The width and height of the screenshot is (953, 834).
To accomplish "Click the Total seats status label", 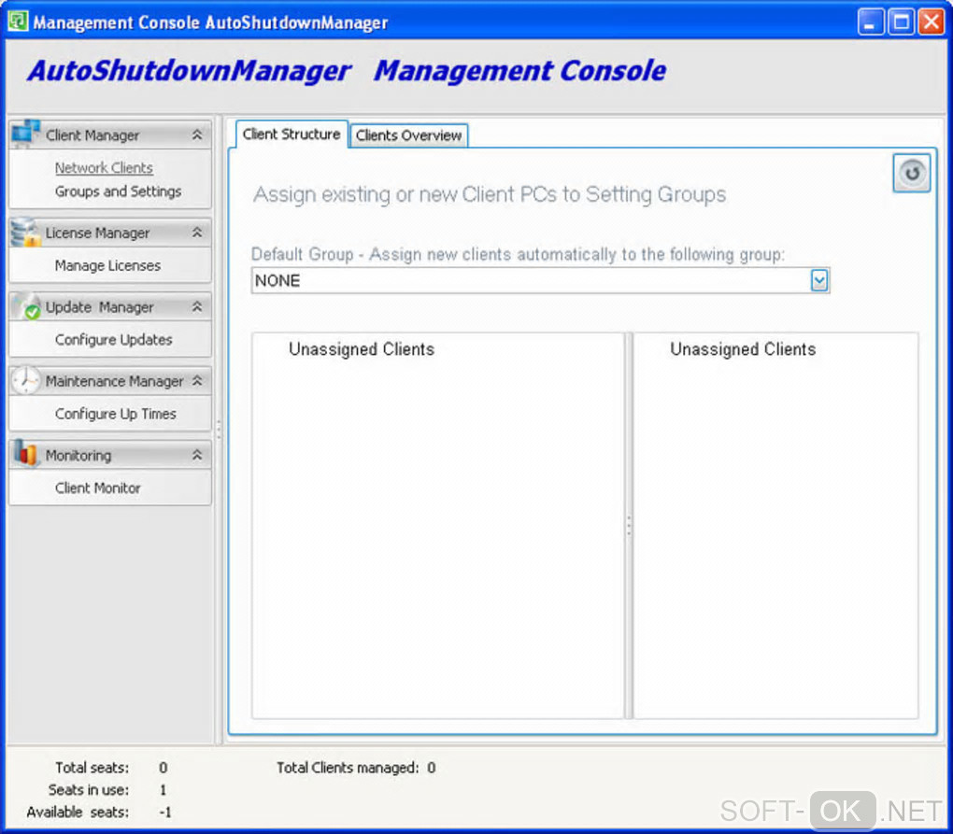I will pos(92,768).
